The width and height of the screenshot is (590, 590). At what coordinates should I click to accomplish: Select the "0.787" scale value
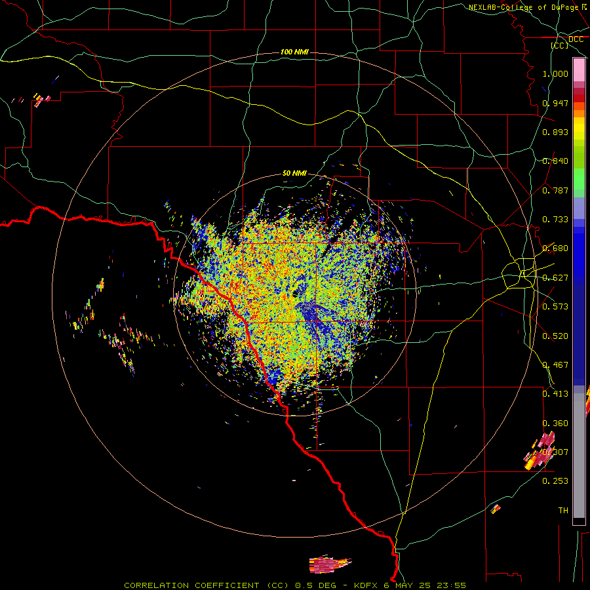(x=555, y=190)
